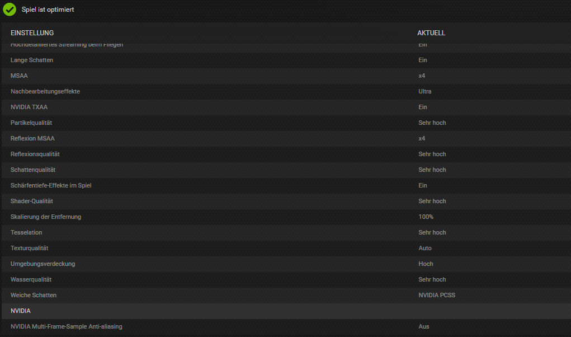Select the Tesselation setting row
571x337 pixels.
(286, 232)
